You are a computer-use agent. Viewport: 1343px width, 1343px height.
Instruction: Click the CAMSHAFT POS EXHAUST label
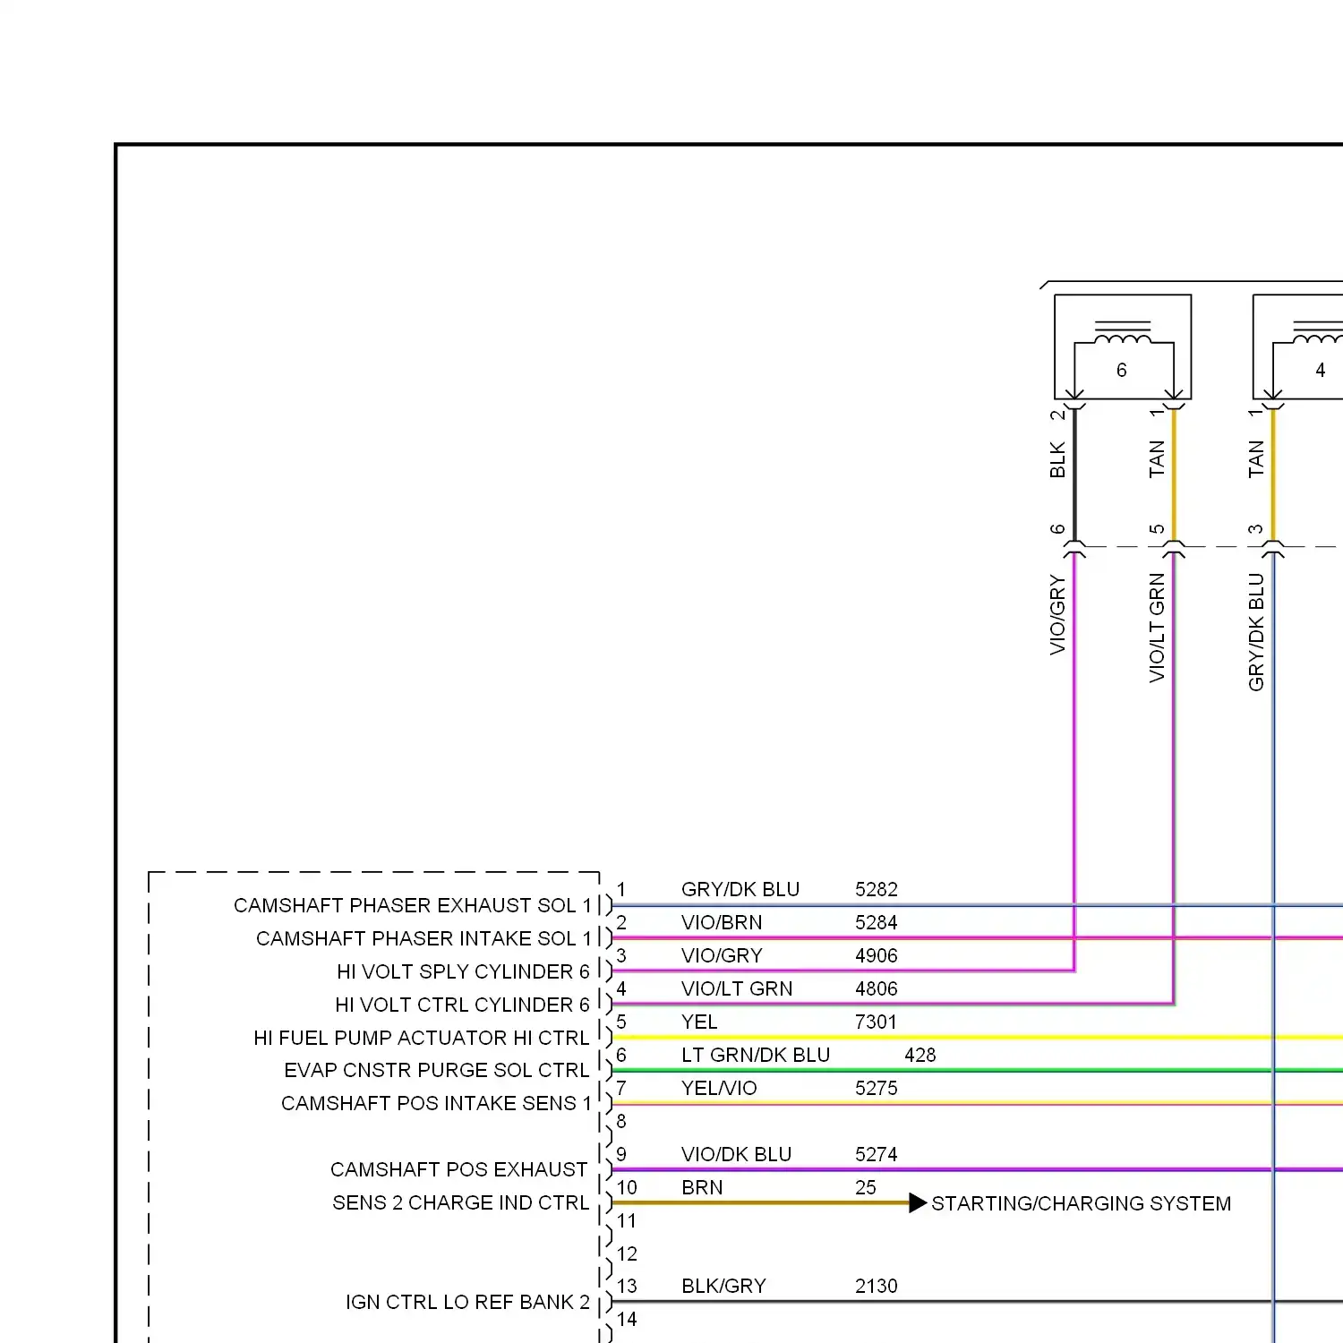click(458, 1169)
